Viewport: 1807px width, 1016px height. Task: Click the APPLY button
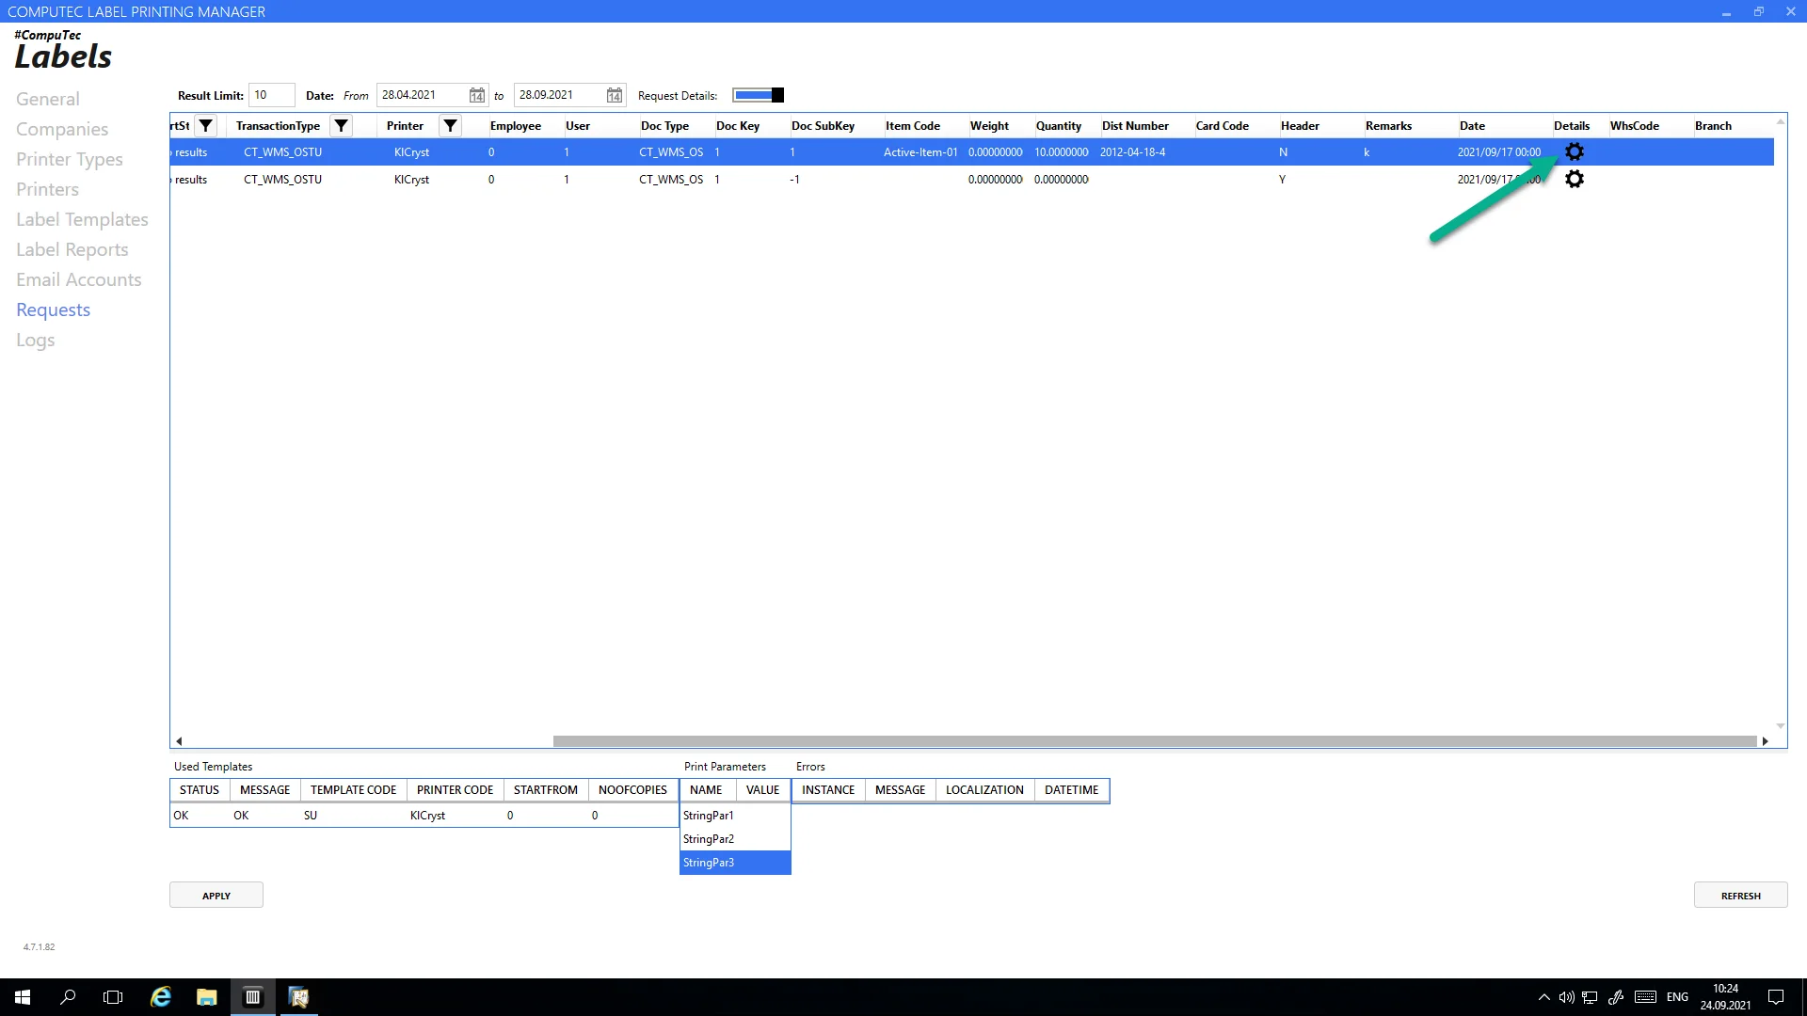(216, 896)
